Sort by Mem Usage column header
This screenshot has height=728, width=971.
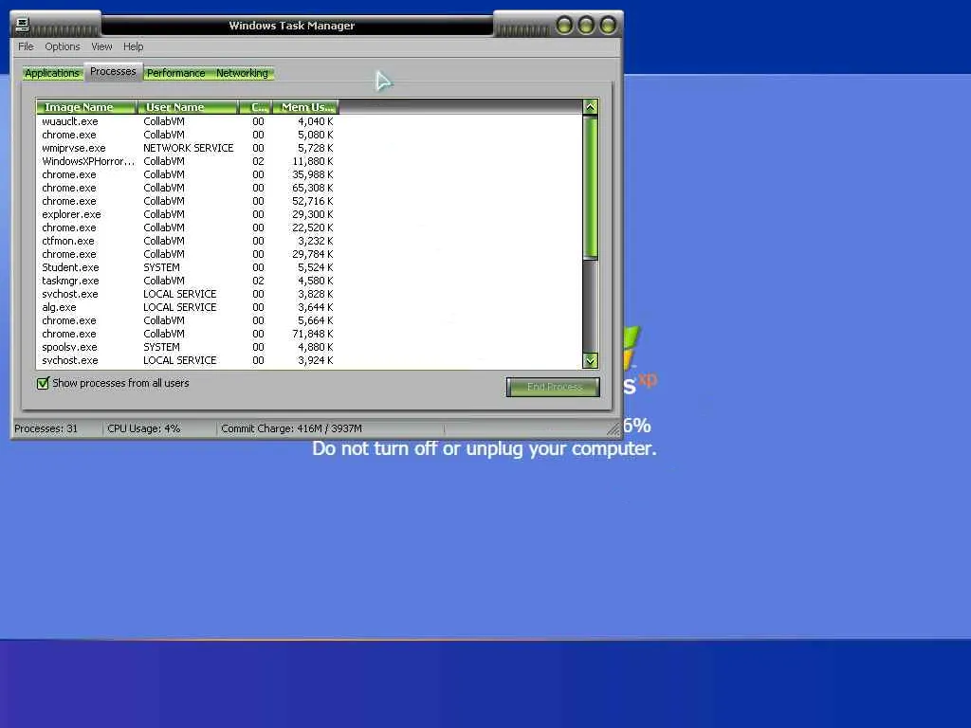[305, 107]
